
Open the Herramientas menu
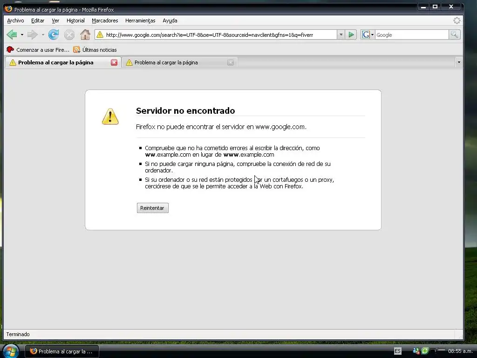(x=140, y=21)
